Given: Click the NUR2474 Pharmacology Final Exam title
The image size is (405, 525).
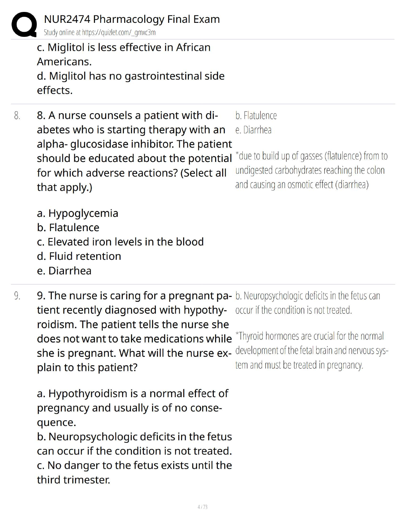Looking at the screenshot, I should point(132,19).
